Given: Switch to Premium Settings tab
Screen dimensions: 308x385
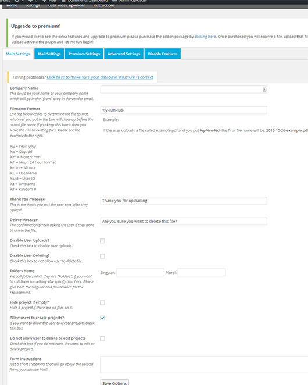Looking at the screenshot, I should click(84, 54).
